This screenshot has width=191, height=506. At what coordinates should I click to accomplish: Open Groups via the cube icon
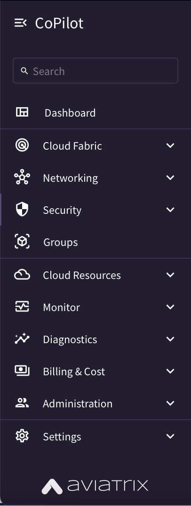(22, 241)
